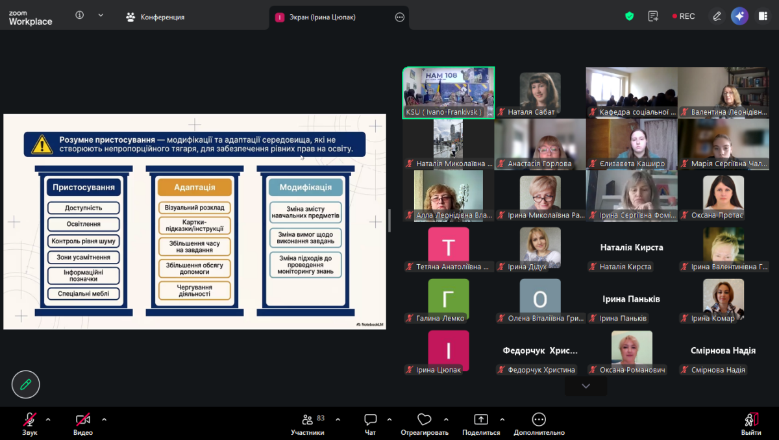Open the dropdown chevron beside meeting info

pyautogui.click(x=101, y=16)
